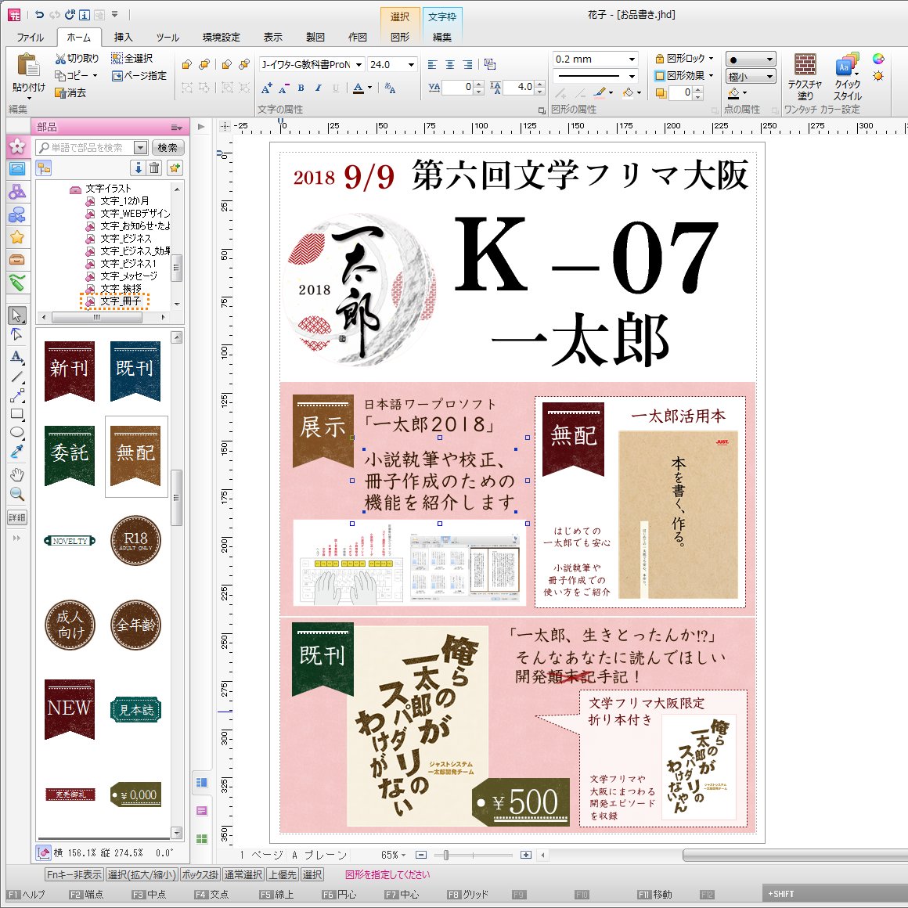908x908 pixels.
Task: Click the 上優先 status button
Action: (282, 875)
